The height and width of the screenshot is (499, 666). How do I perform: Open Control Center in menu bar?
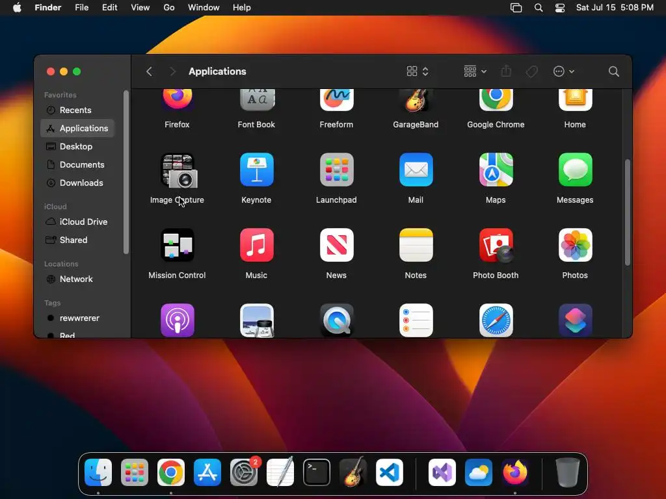click(x=560, y=8)
